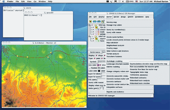The height and width of the screenshot is (110, 170).
Task: Toggle visibility of the fields layer
Action: [x=93, y=41]
